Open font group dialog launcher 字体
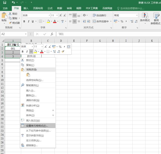161x154 pixels. pyautogui.click(x=66, y=28)
